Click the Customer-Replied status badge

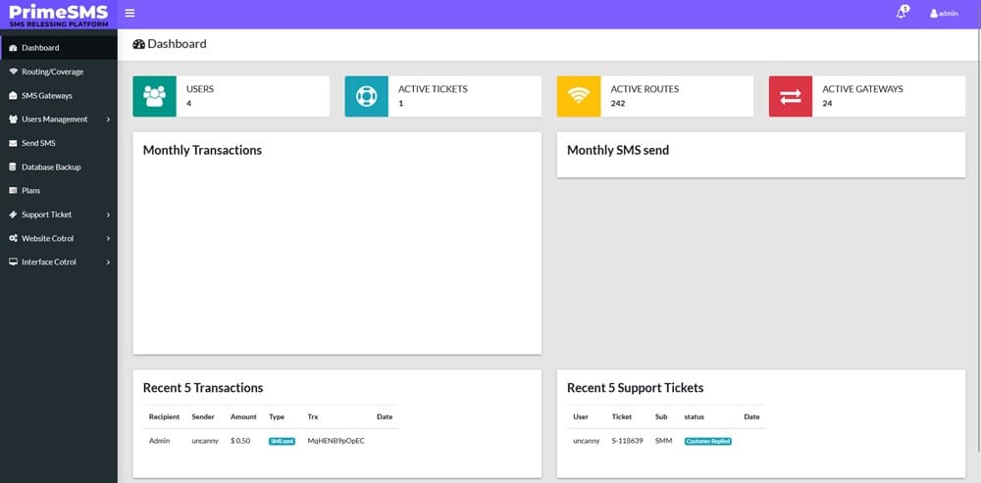pos(707,441)
